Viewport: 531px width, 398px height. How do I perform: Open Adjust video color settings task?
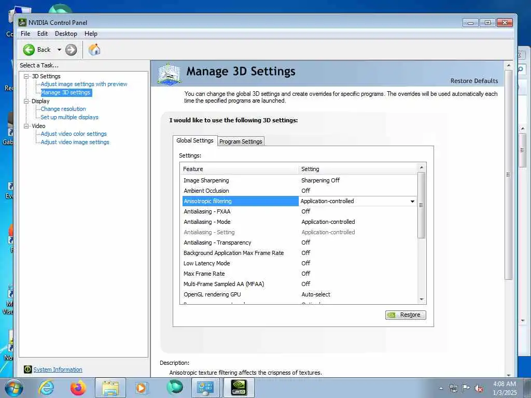point(74,134)
